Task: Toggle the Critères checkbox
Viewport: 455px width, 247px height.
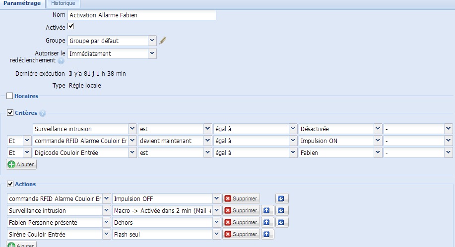Action: point(10,113)
